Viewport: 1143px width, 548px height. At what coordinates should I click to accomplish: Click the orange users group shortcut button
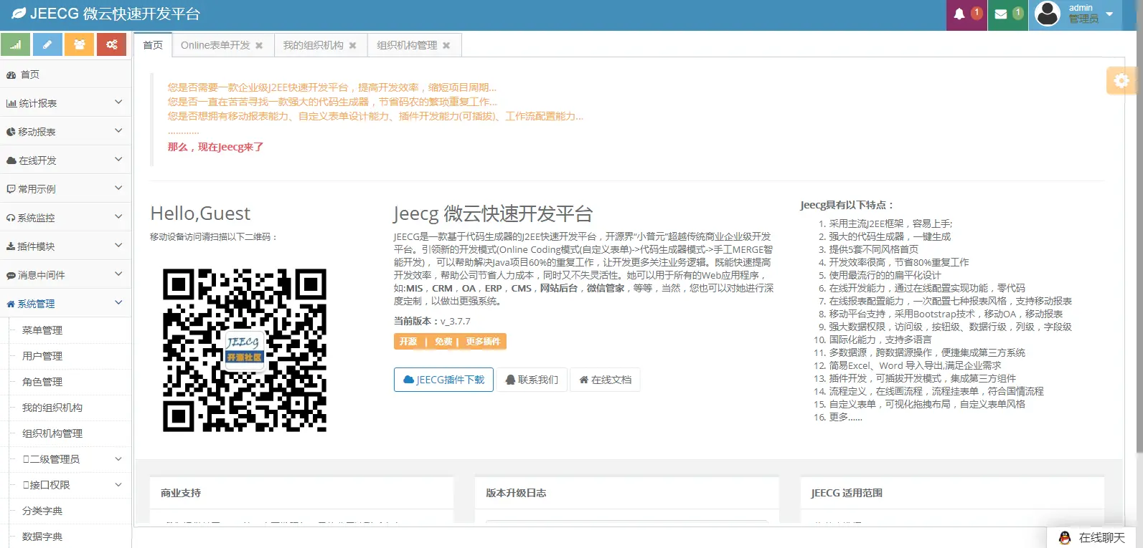tap(80, 44)
